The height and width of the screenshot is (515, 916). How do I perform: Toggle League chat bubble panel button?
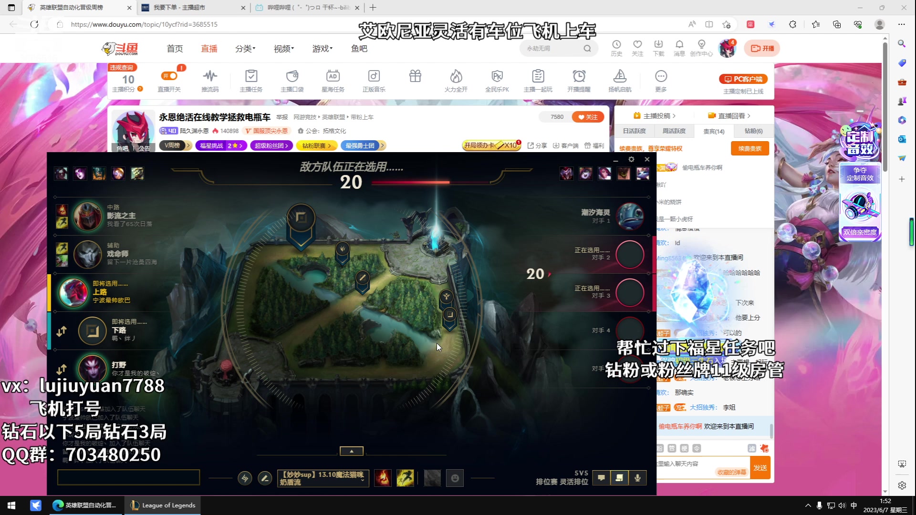point(601,477)
